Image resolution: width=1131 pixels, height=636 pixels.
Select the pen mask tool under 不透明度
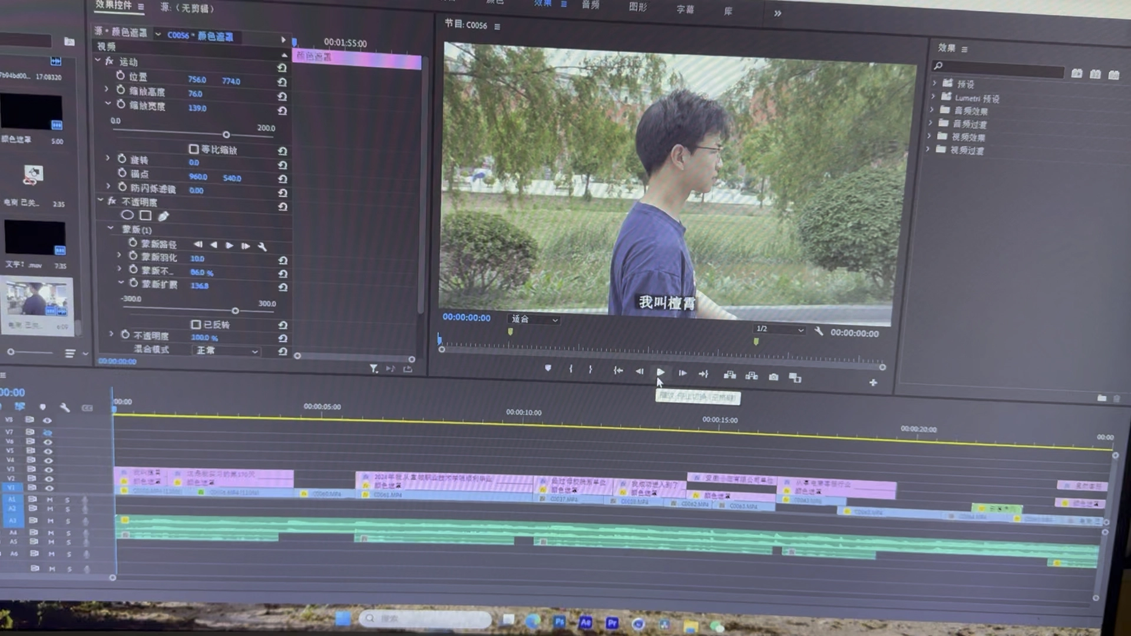(x=163, y=216)
